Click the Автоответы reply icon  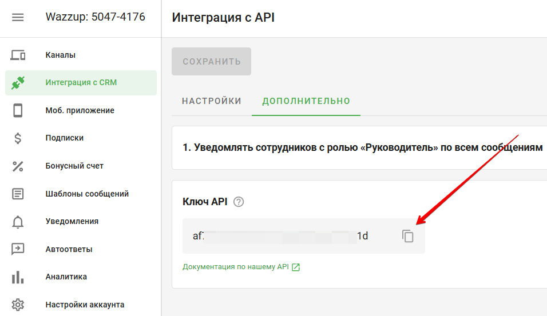(x=18, y=249)
